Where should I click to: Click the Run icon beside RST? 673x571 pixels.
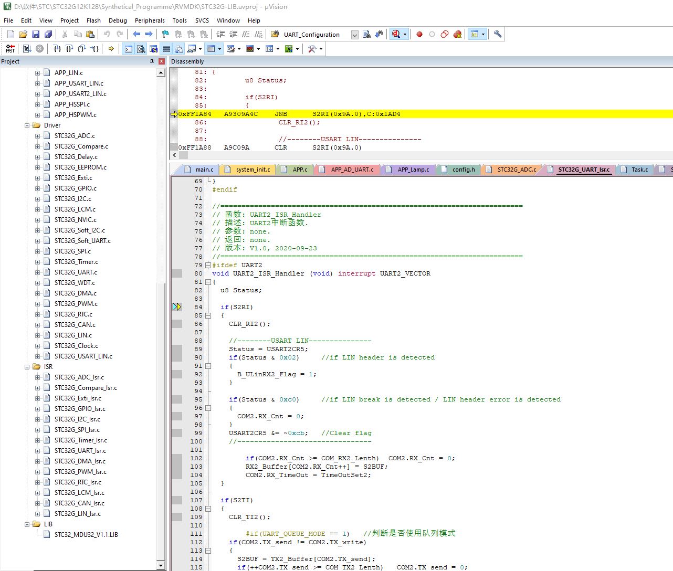coord(27,49)
